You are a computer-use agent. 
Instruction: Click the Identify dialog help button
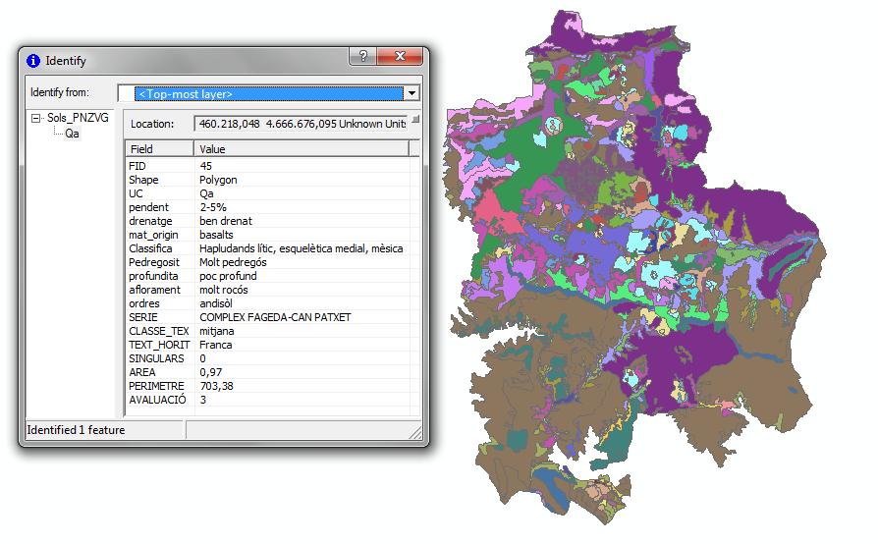[362, 56]
